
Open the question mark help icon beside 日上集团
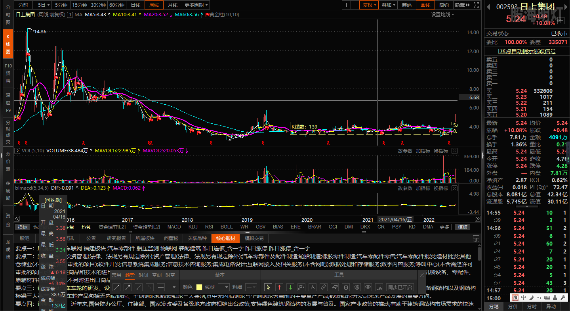coord(70,15)
